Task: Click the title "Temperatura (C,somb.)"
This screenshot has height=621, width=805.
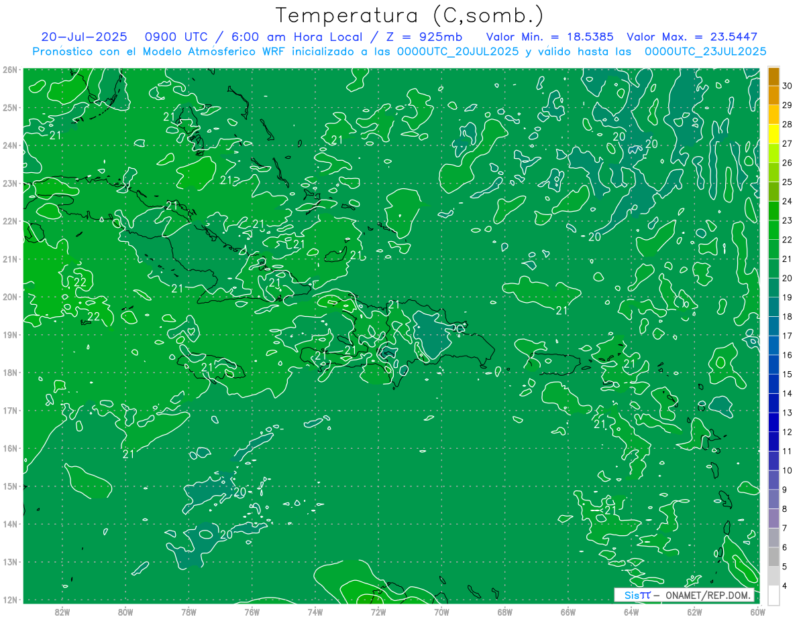Action: pos(410,16)
